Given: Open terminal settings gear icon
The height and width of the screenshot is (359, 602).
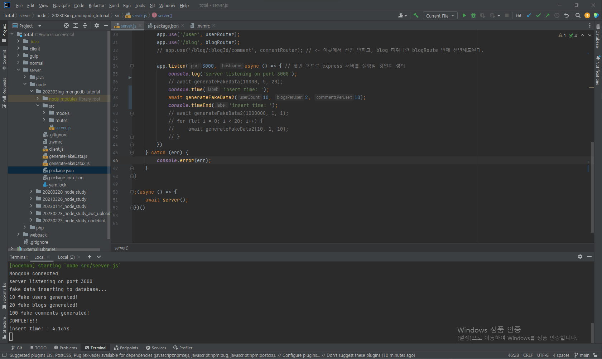Looking at the screenshot, I should tap(580, 257).
